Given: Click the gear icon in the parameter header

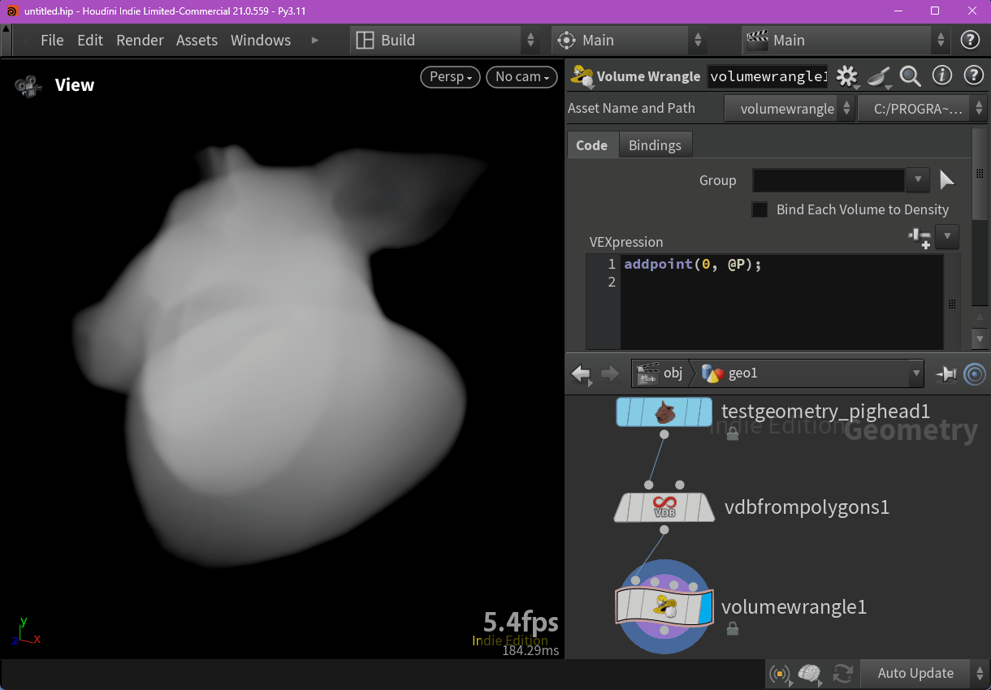Looking at the screenshot, I should (x=846, y=76).
